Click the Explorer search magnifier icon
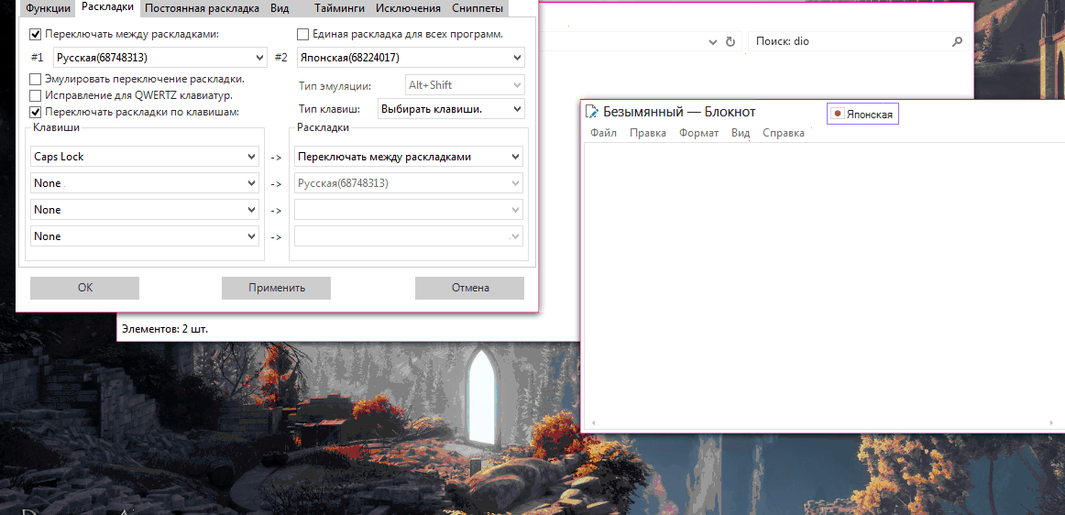The image size is (1065, 515). tap(957, 41)
